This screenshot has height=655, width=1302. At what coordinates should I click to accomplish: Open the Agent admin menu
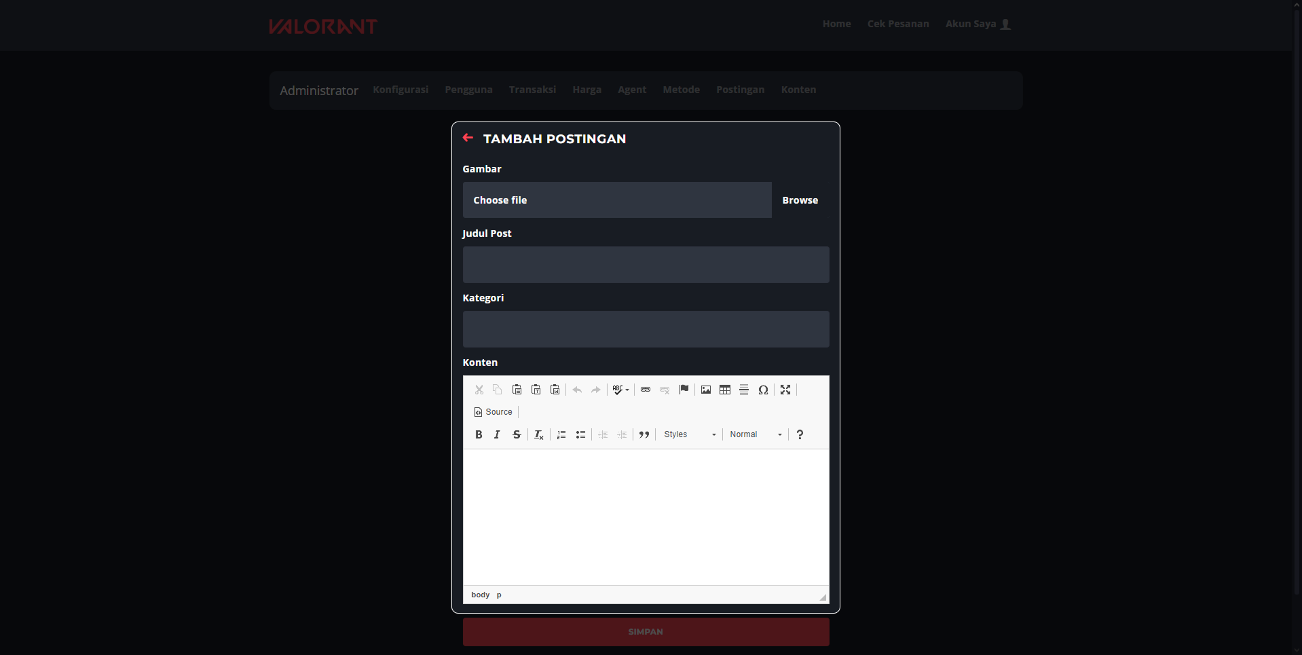pos(632,90)
